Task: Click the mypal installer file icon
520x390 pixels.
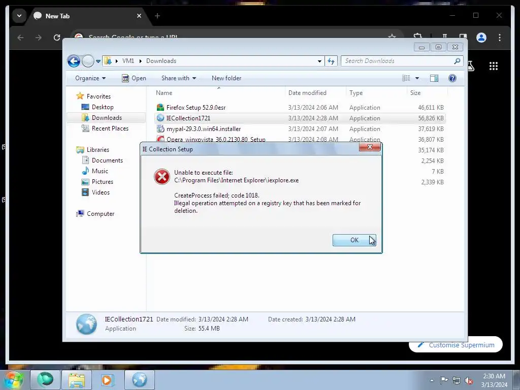Action: pyautogui.click(x=160, y=128)
